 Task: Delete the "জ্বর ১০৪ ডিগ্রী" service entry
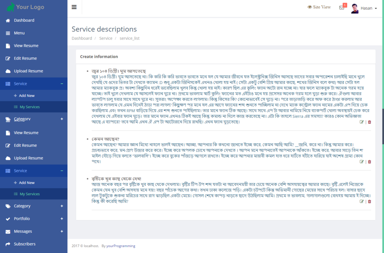[369, 122]
